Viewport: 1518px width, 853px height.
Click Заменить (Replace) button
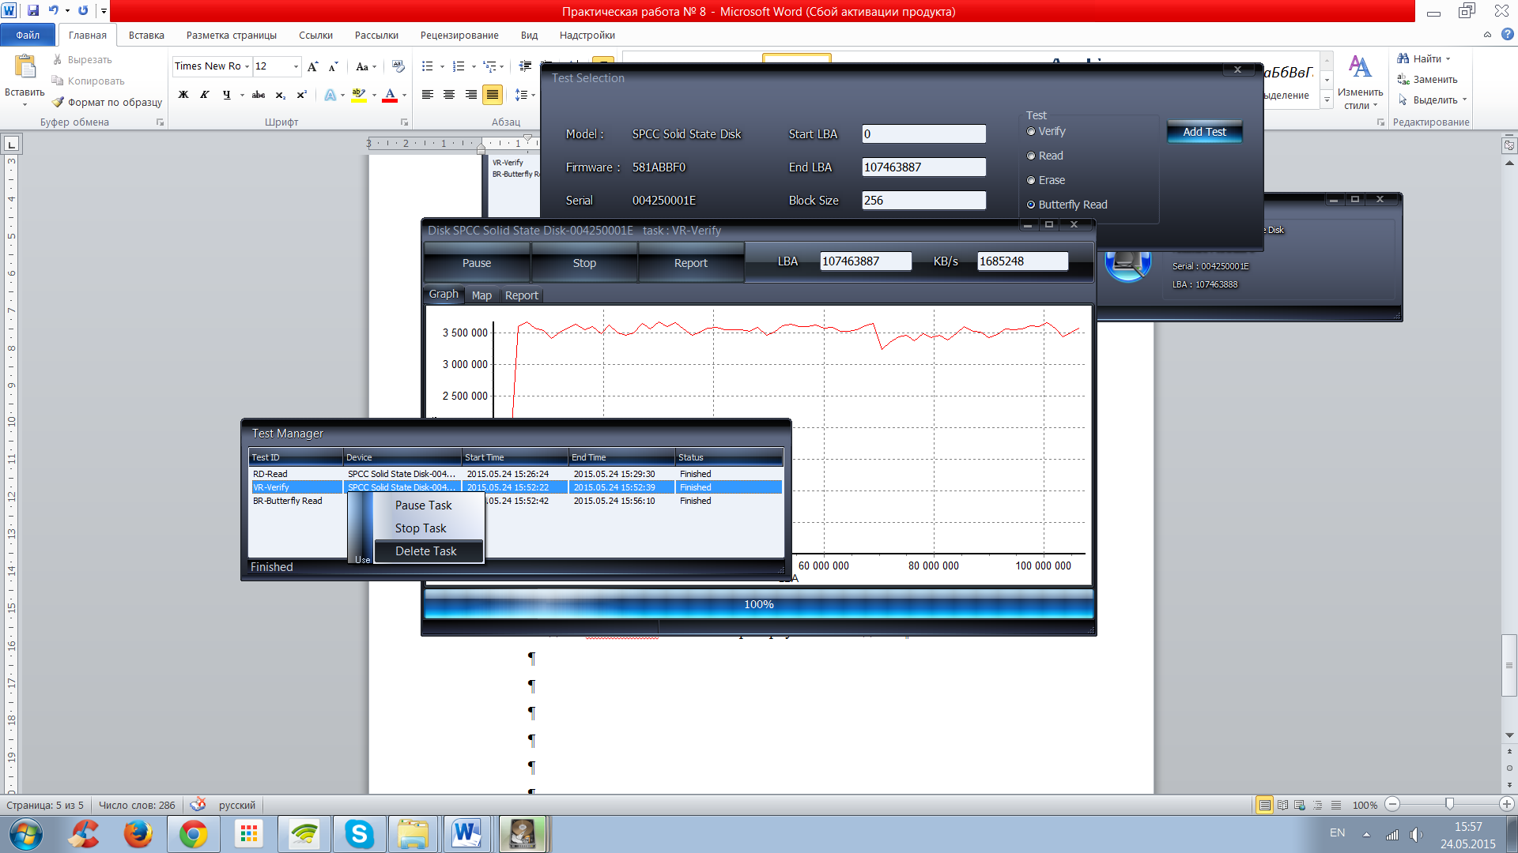click(1427, 80)
